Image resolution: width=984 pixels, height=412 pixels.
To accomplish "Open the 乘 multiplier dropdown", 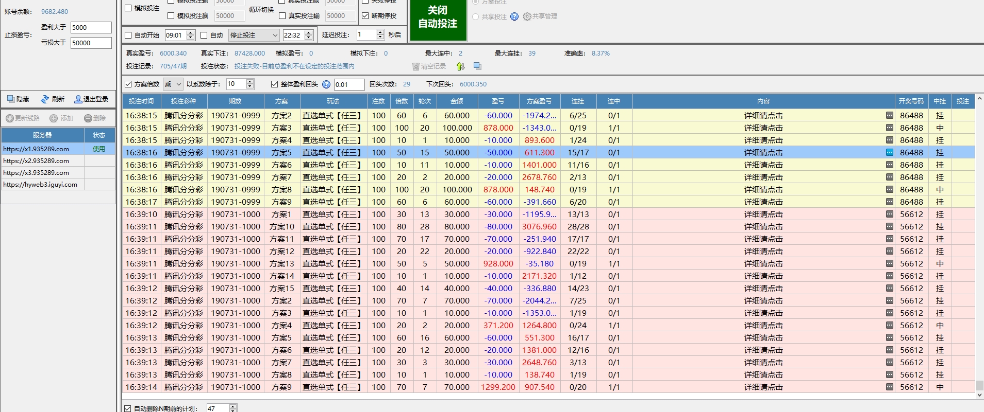I will [x=173, y=84].
